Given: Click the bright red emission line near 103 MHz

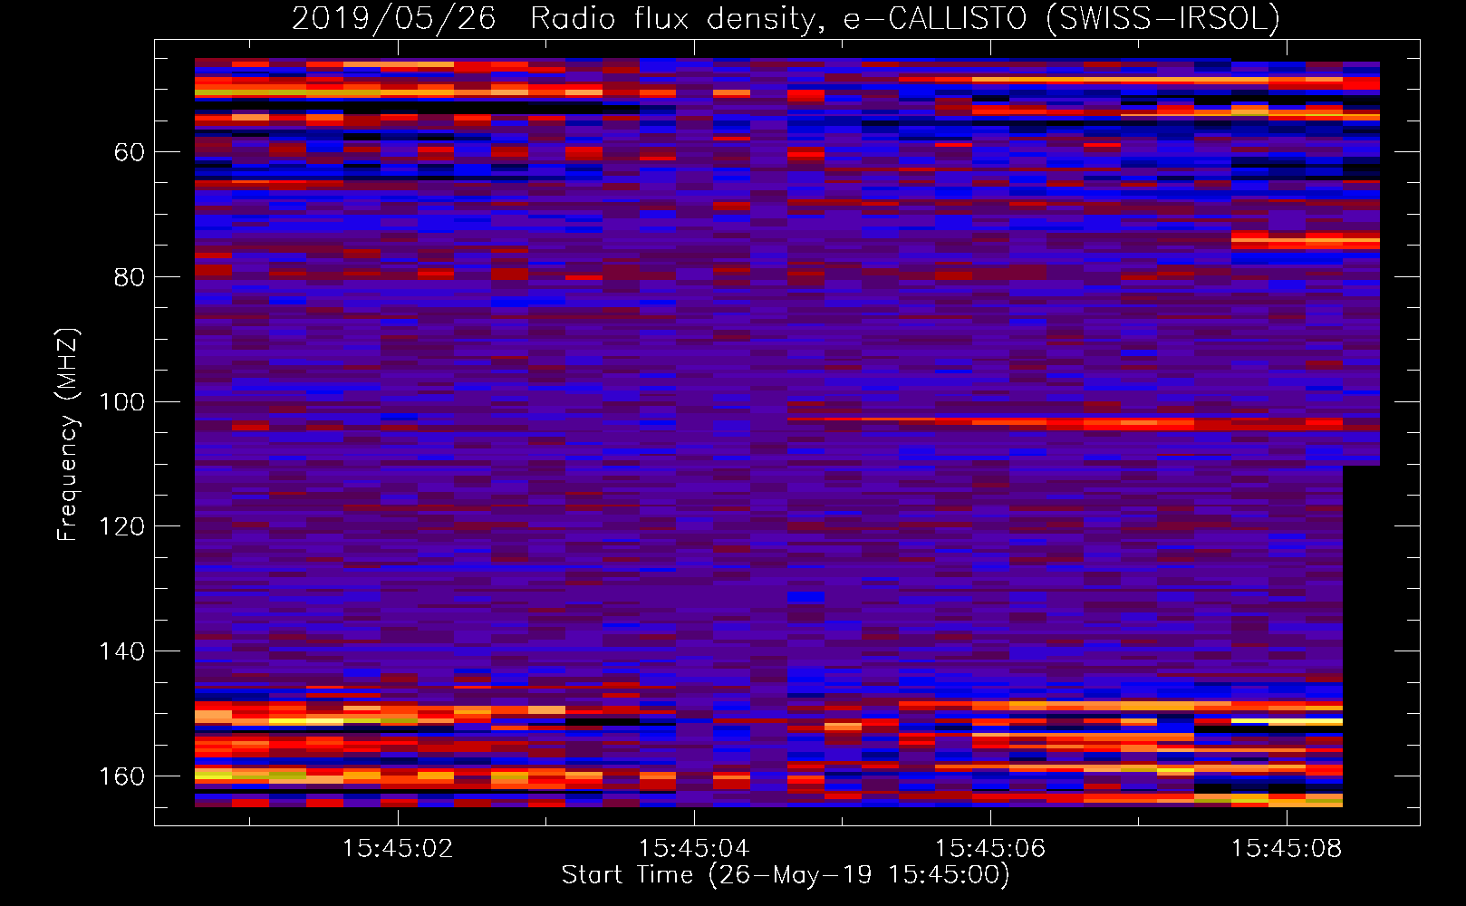Looking at the screenshot, I should tap(1065, 421).
